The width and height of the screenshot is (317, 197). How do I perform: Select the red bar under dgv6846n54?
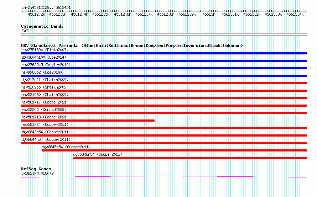coord(190,158)
